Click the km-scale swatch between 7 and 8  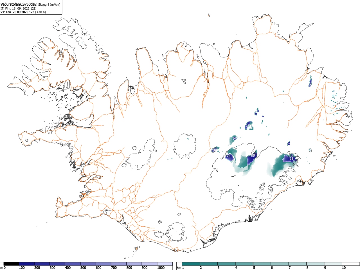click(x=298, y=264)
